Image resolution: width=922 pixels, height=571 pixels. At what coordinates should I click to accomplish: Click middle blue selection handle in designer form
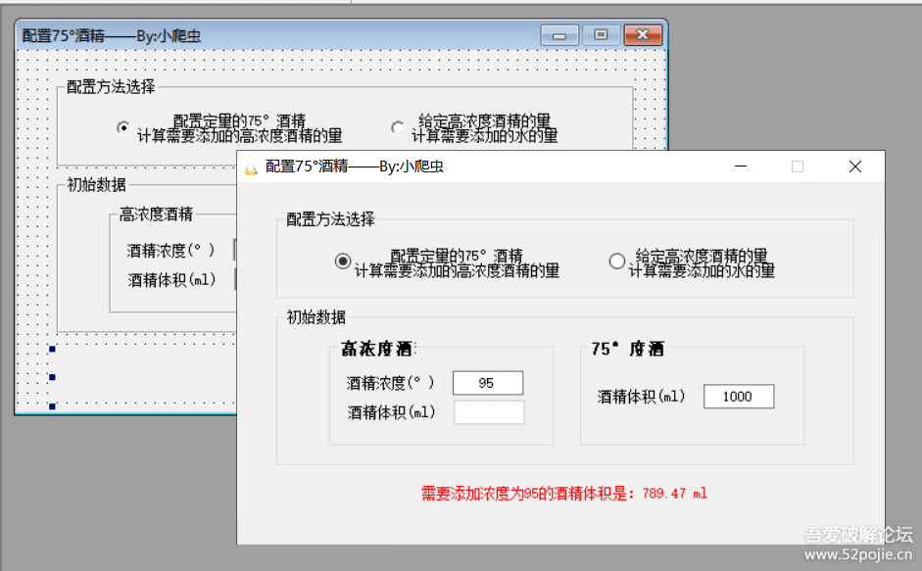[52, 377]
